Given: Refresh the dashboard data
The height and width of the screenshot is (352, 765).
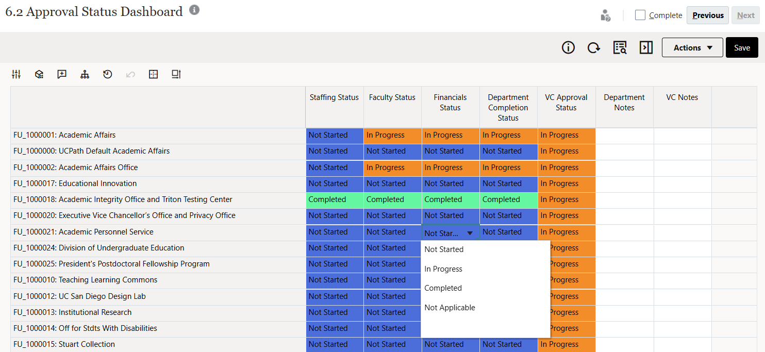Looking at the screenshot, I should pyautogui.click(x=594, y=47).
